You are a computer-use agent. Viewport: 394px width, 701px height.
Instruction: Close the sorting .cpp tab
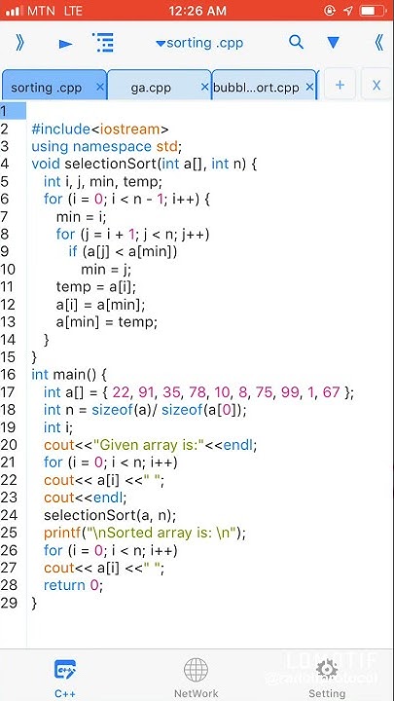click(100, 87)
